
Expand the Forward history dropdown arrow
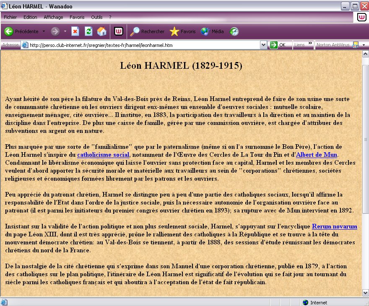65,31
